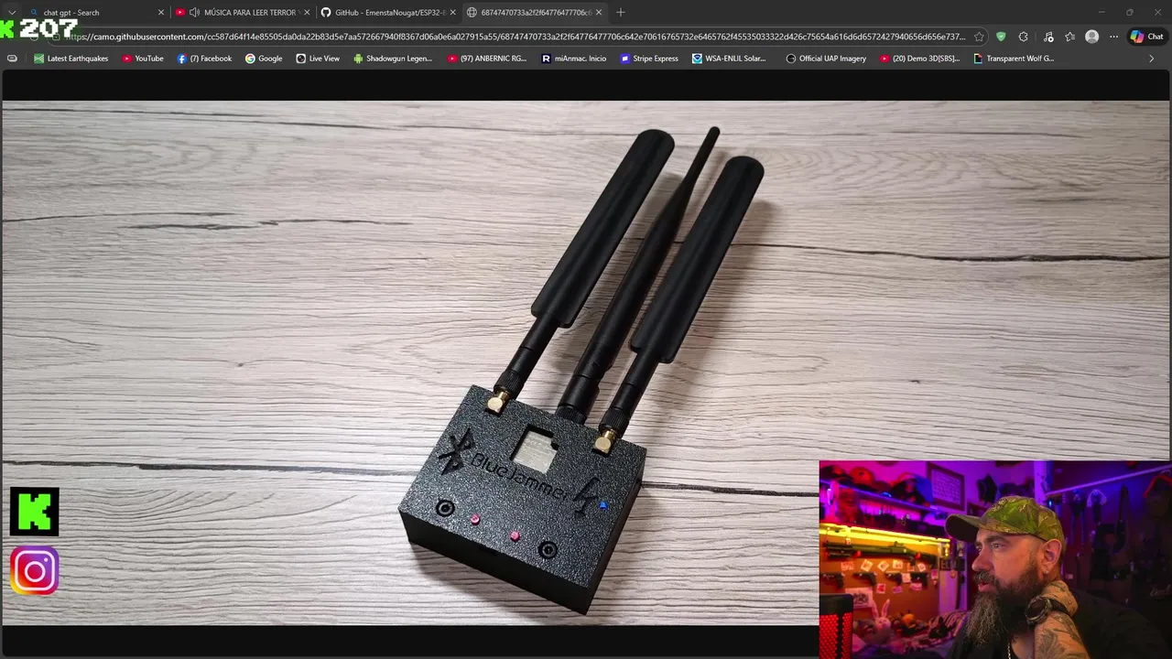Viewport: 1172px width, 659px height.
Task: Open the user profile avatar
Action: (x=1091, y=37)
